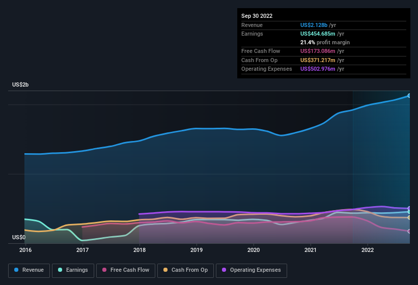This screenshot has width=418, height=285.
Task: Click the Earnings endpoint marker on chart
Action: [x=409, y=212]
